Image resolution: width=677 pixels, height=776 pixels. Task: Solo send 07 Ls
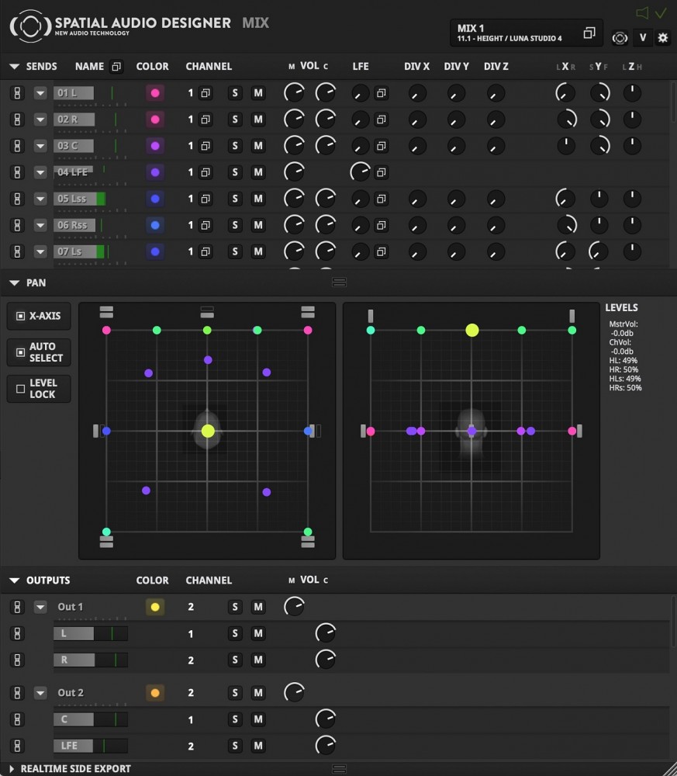click(x=235, y=252)
